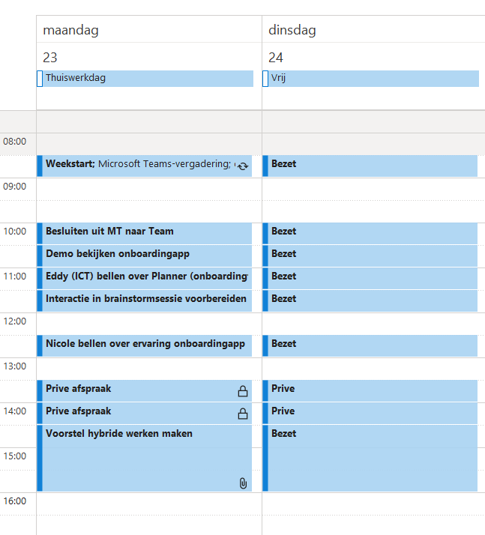Select date 24 in the calendar header
Screen dimensions: 485x535
coord(276,57)
